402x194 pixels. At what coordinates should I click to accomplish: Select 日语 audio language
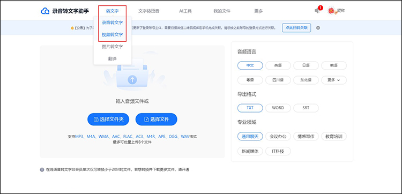(306, 65)
